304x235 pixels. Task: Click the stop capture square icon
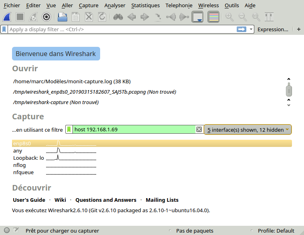tap(20, 17)
